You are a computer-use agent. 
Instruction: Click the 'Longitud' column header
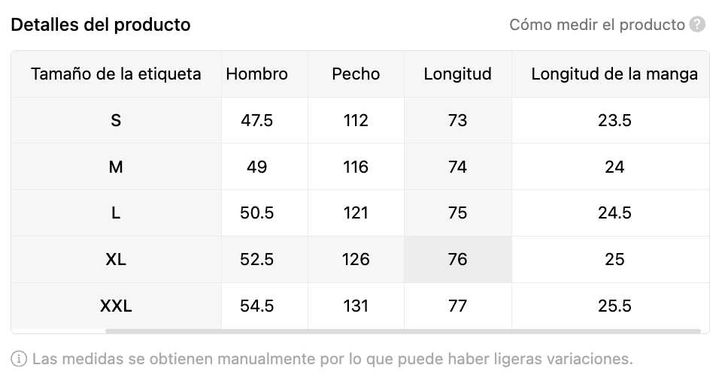click(x=458, y=74)
